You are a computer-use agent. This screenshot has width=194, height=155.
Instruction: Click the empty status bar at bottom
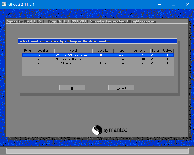(x=97, y=151)
